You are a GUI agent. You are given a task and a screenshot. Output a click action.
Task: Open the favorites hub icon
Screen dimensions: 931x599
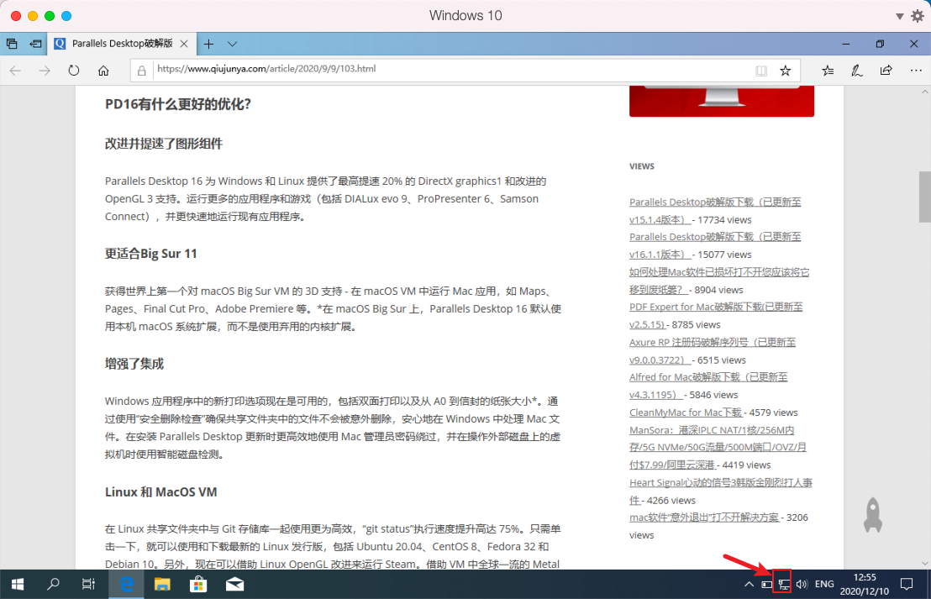[828, 71]
